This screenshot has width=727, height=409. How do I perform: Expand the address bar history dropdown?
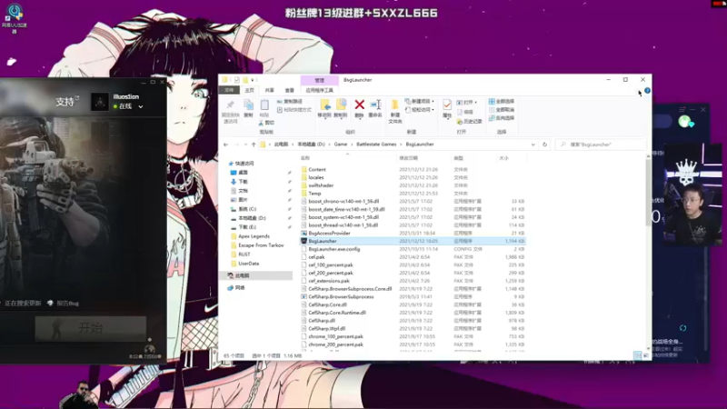[533, 145]
